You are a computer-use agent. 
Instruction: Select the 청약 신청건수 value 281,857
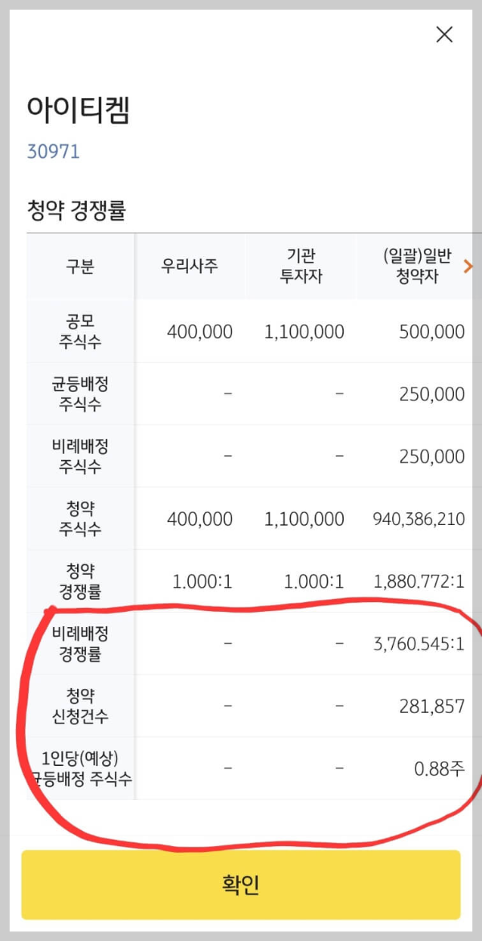[431, 705]
